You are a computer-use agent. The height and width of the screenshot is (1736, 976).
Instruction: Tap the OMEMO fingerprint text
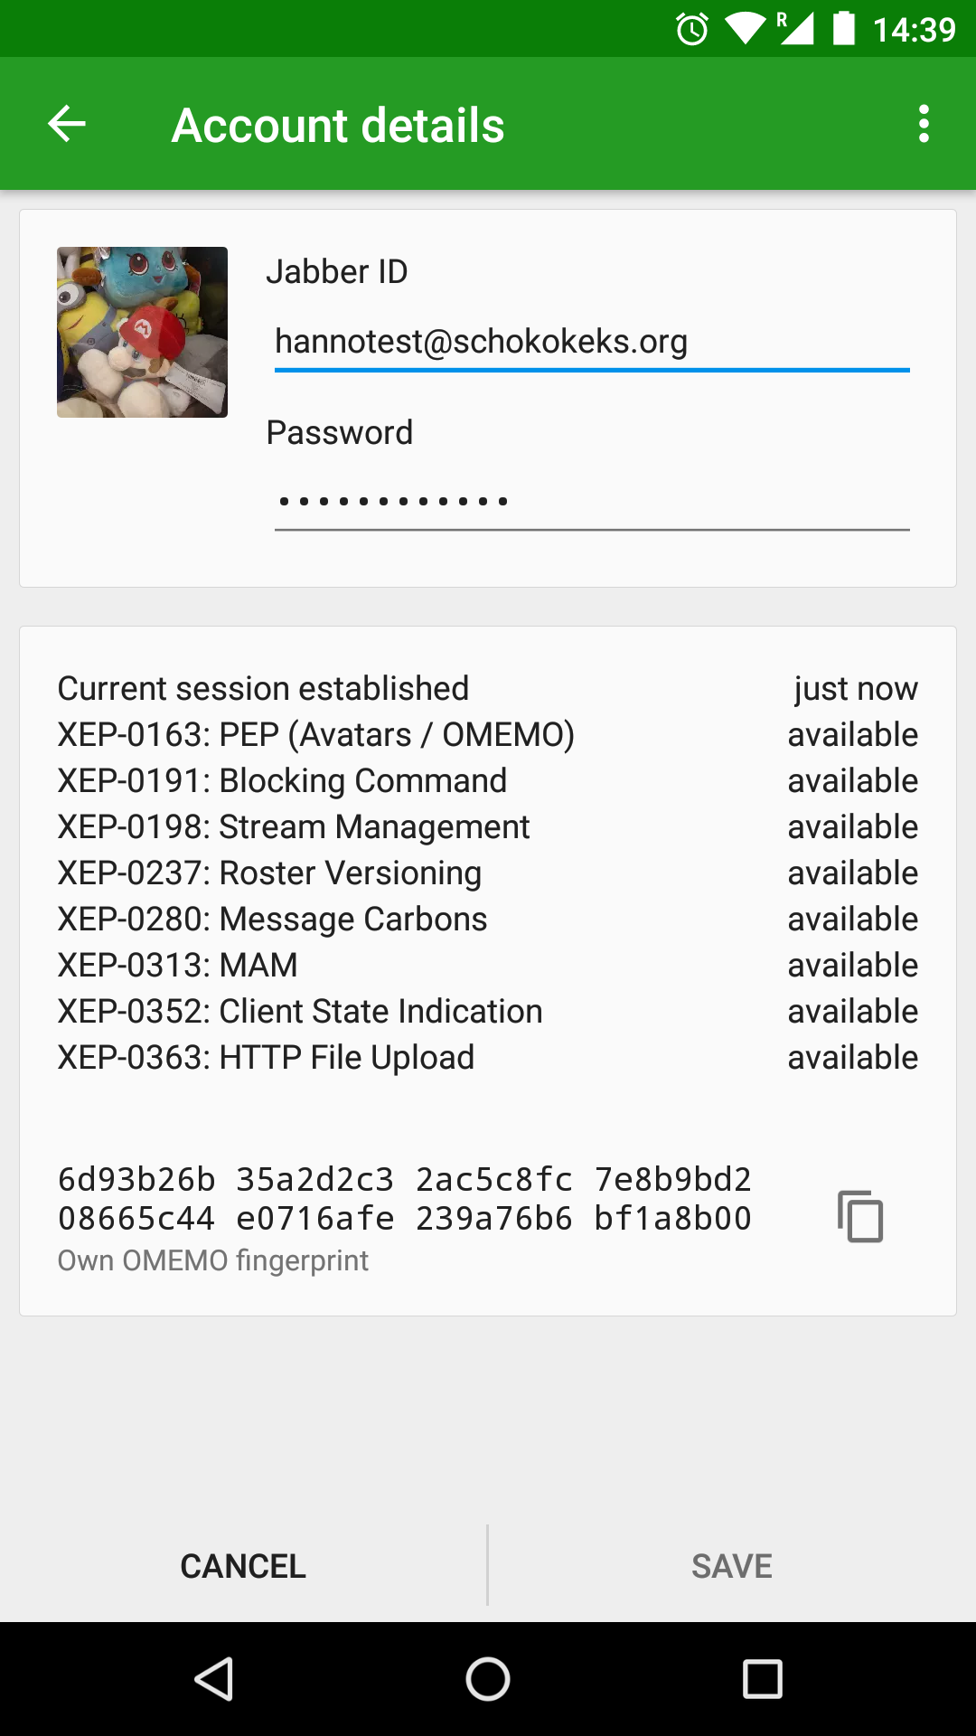[x=404, y=1199]
